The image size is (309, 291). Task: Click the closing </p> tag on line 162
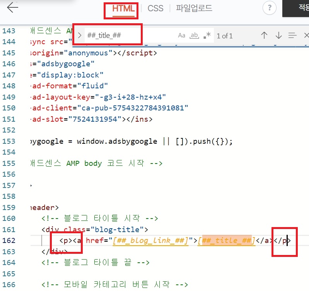point(282,241)
